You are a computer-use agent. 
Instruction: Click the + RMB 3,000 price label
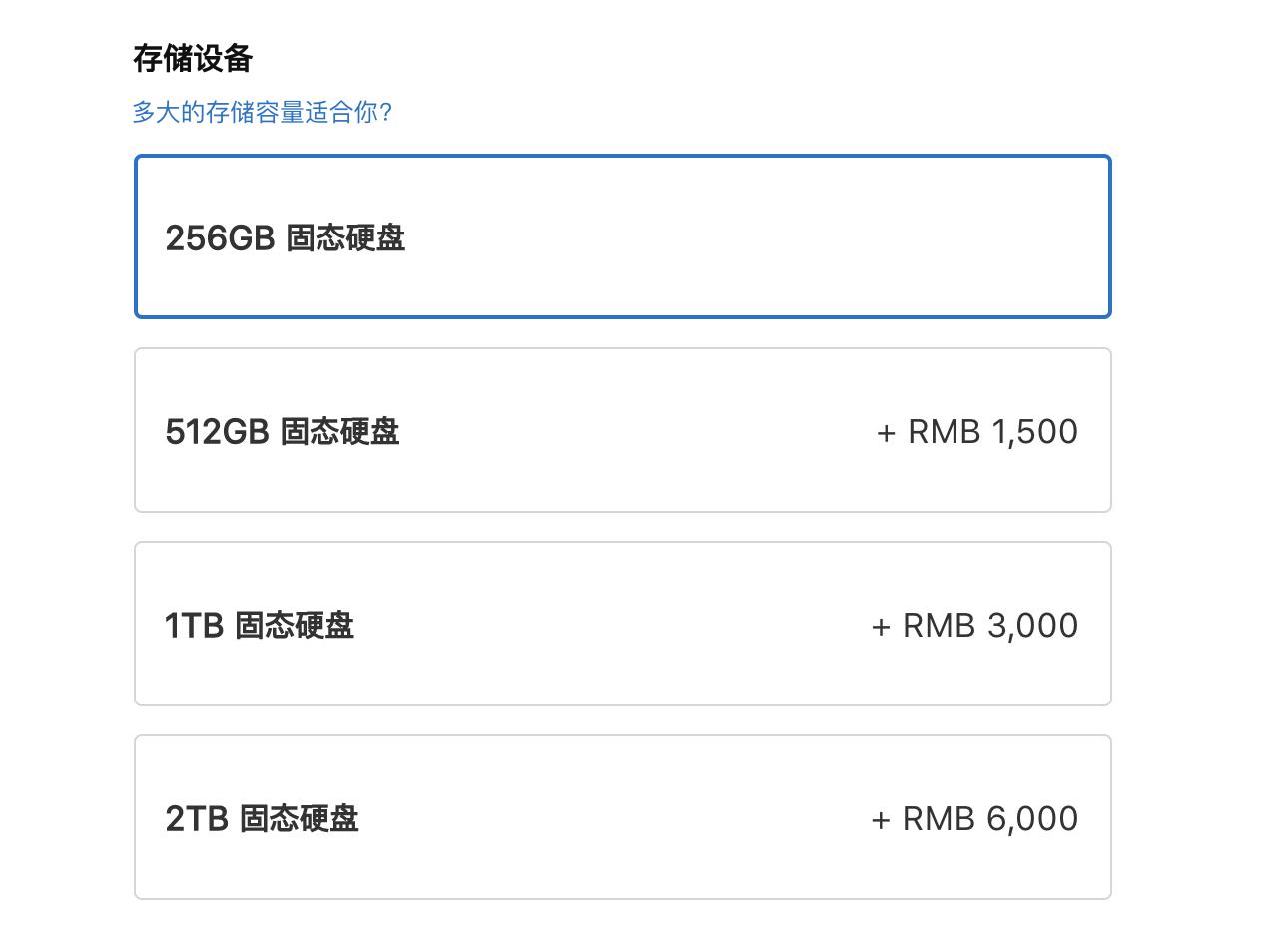pyautogui.click(x=973, y=625)
